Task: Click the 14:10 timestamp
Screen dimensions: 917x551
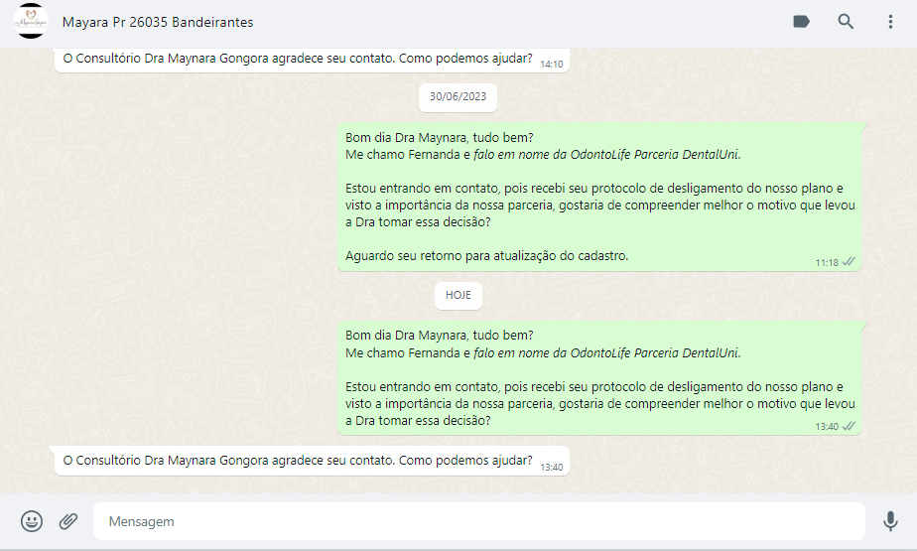Action: click(x=551, y=64)
